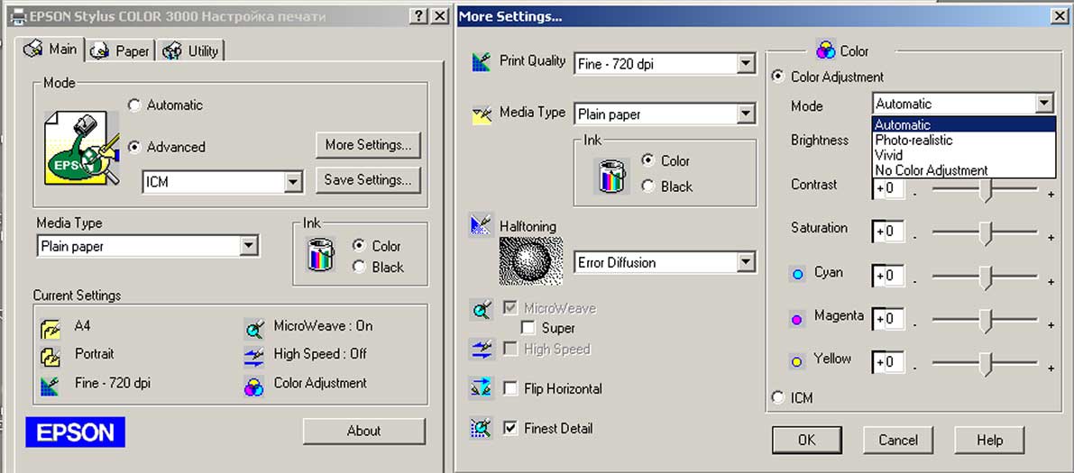Click the Contrast slider handle
This screenshot has height=473, width=1074.
click(x=986, y=191)
